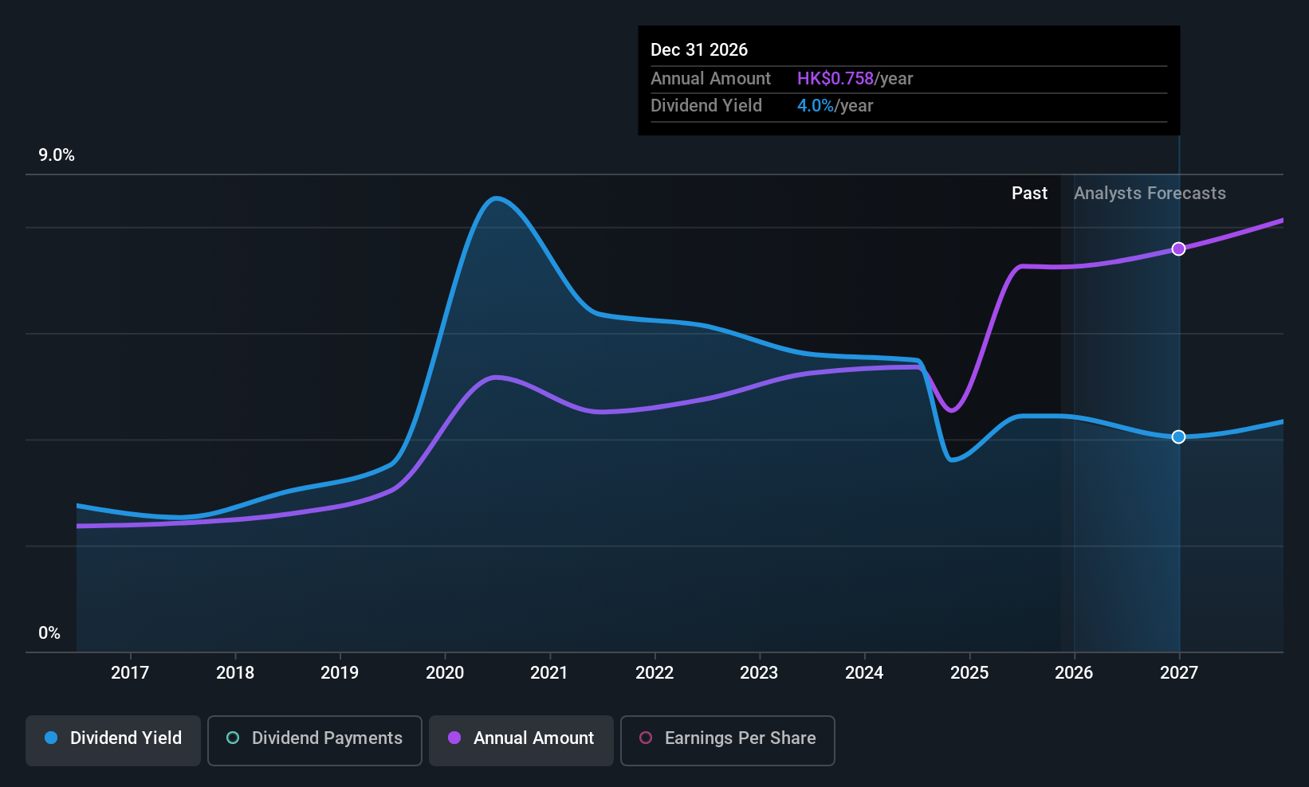Select the purple marker on the forecast line
The height and width of the screenshot is (787, 1309).
click(1178, 249)
